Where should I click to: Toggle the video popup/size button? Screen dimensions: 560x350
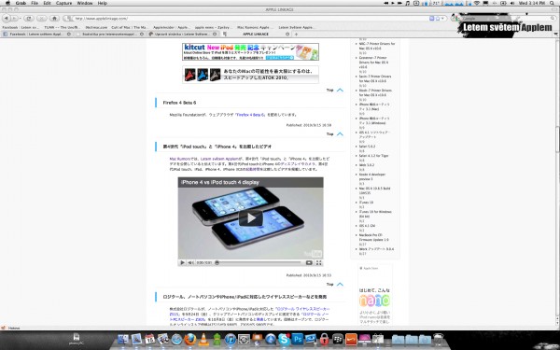click(x=309, y=262)
